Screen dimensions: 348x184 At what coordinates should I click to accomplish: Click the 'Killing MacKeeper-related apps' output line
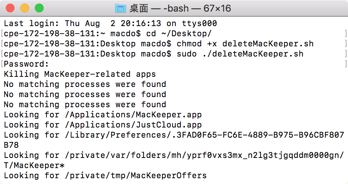coord(80,74)
